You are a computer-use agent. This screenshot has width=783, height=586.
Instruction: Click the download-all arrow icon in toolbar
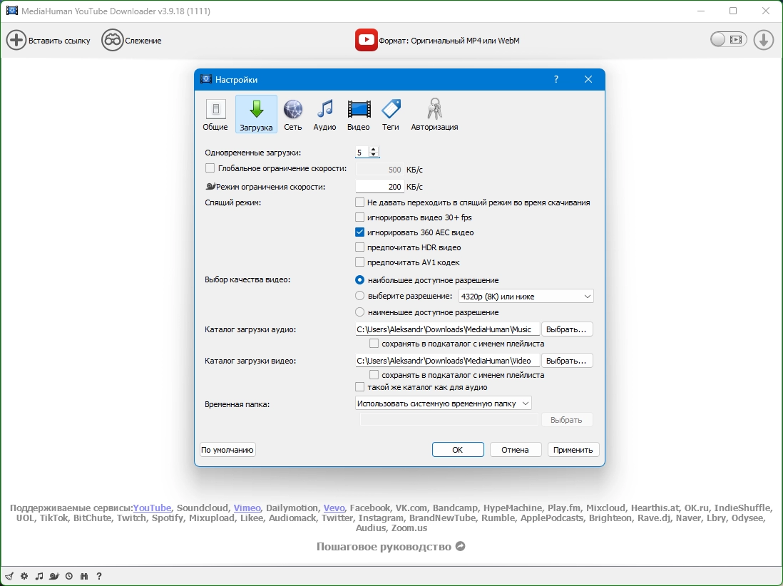tap(764, 40)
